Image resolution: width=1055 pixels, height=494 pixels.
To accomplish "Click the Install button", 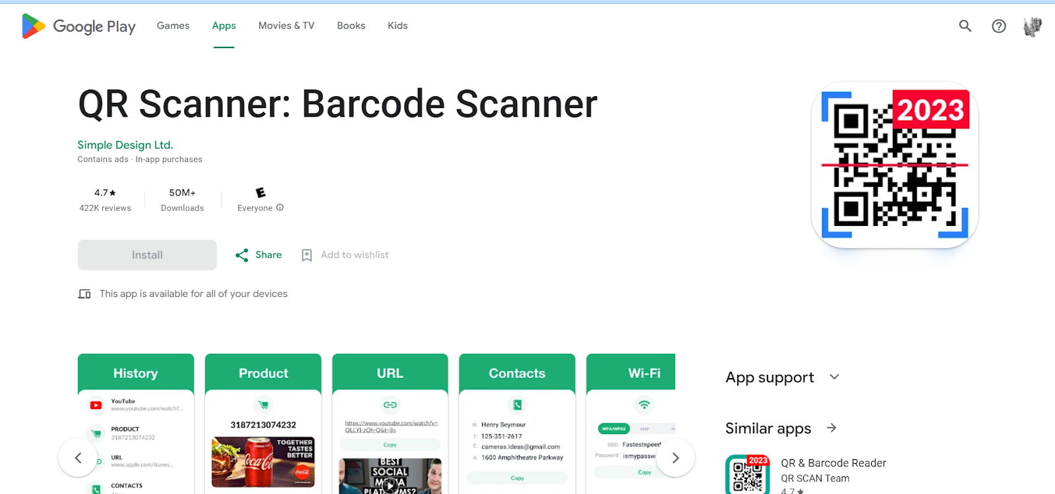I will click(147, 255).
